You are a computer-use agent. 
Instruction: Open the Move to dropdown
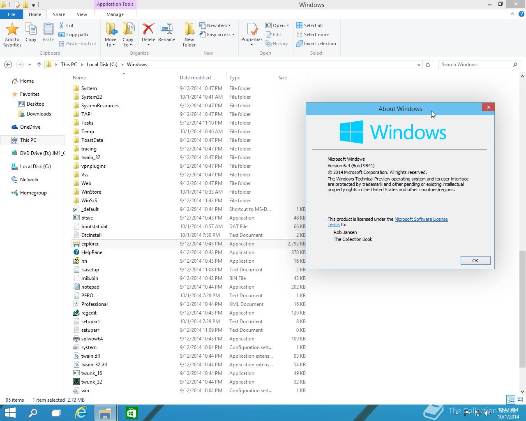pos(111,42)
